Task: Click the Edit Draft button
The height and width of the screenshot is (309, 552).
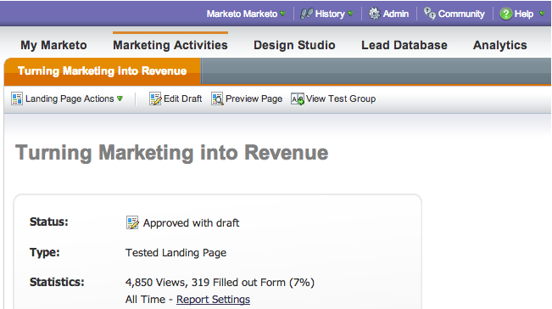Action: click(176, 98)
